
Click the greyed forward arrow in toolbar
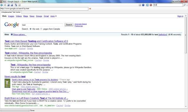pos(5,5)
